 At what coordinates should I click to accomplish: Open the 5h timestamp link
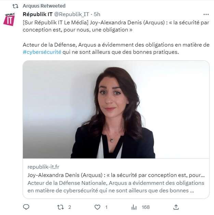[x=97, y=14]
